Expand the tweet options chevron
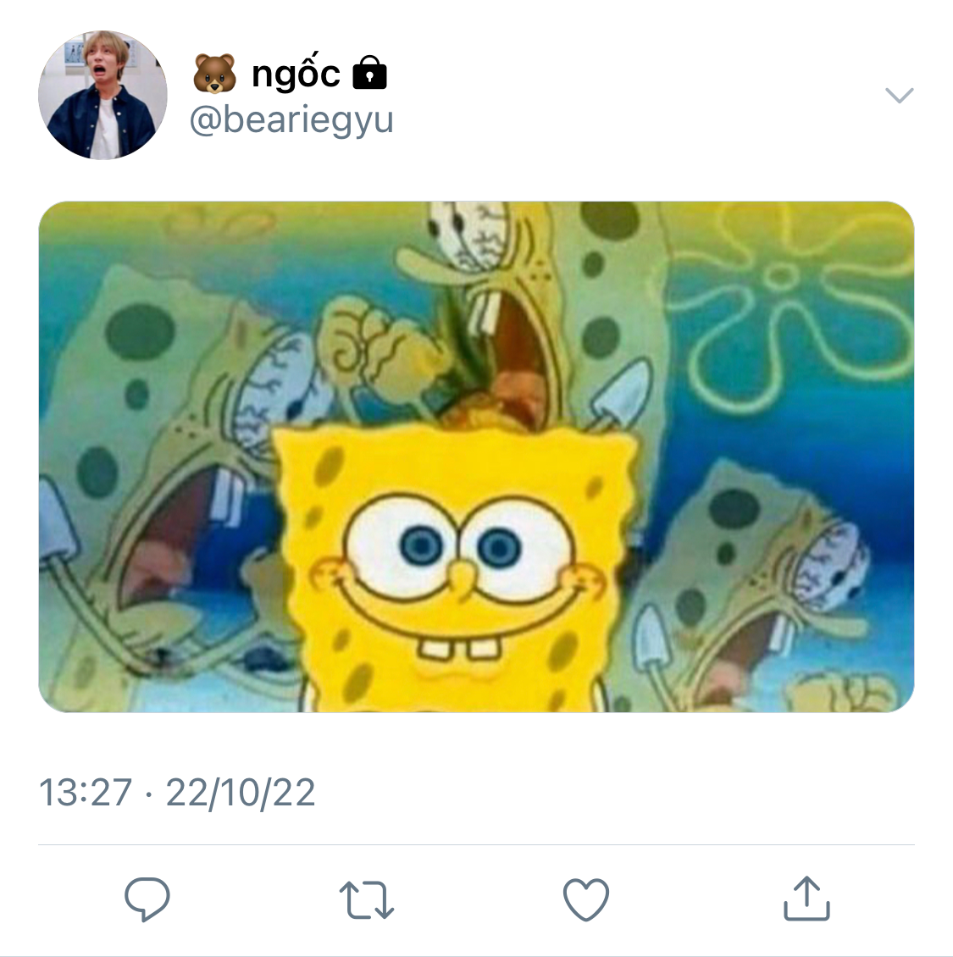The width and height of the screenshot is (953, 957). 899,95
